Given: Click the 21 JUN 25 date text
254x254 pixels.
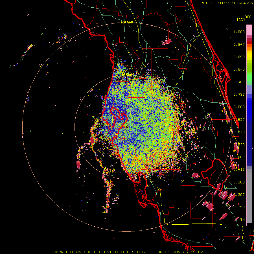Looking at the screenshot, I should (x=176, y=252).
